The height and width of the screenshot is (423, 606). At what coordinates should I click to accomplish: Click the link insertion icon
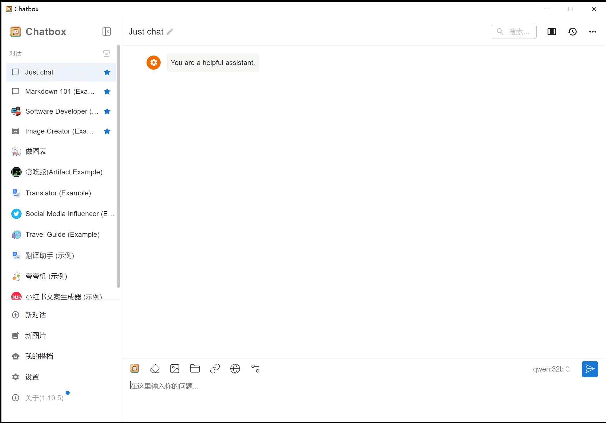coord(215,369)
